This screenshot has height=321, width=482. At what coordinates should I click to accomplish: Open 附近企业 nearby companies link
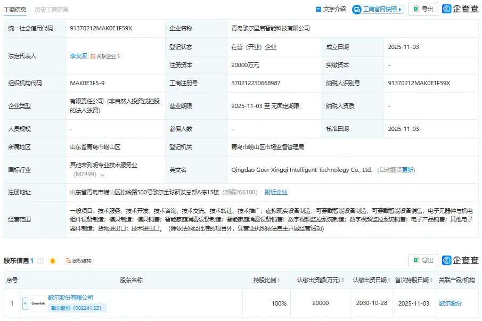276,192
